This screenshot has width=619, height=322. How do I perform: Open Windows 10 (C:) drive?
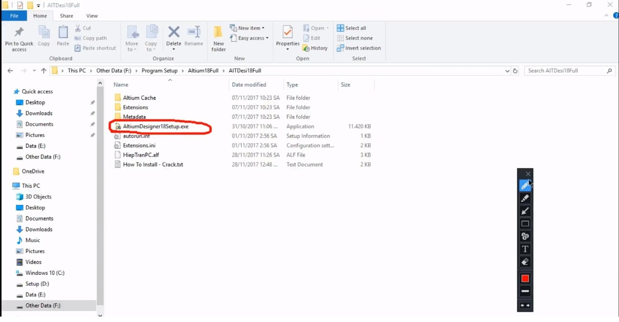pos(45,273)
